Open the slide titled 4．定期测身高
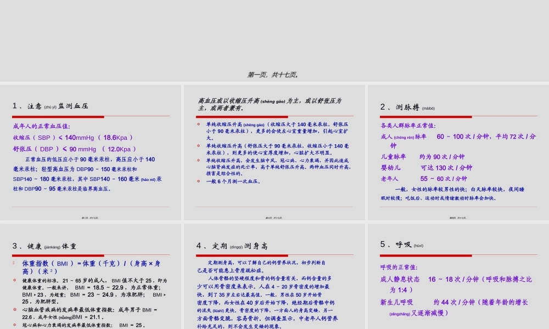This screenshot has width=549, height=329. (x=274, y=280)
